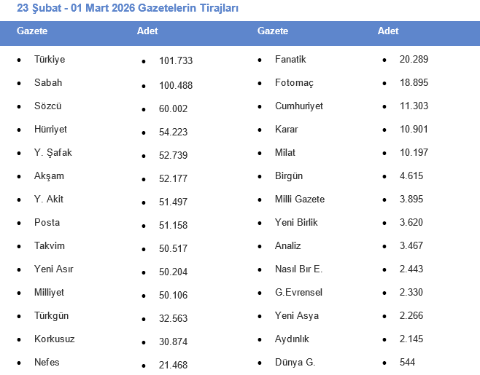Click the Gazetelerin Tirajları title heading

click(x=128, y=8)
